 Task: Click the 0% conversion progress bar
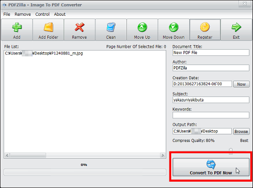(x=85, y=172)
